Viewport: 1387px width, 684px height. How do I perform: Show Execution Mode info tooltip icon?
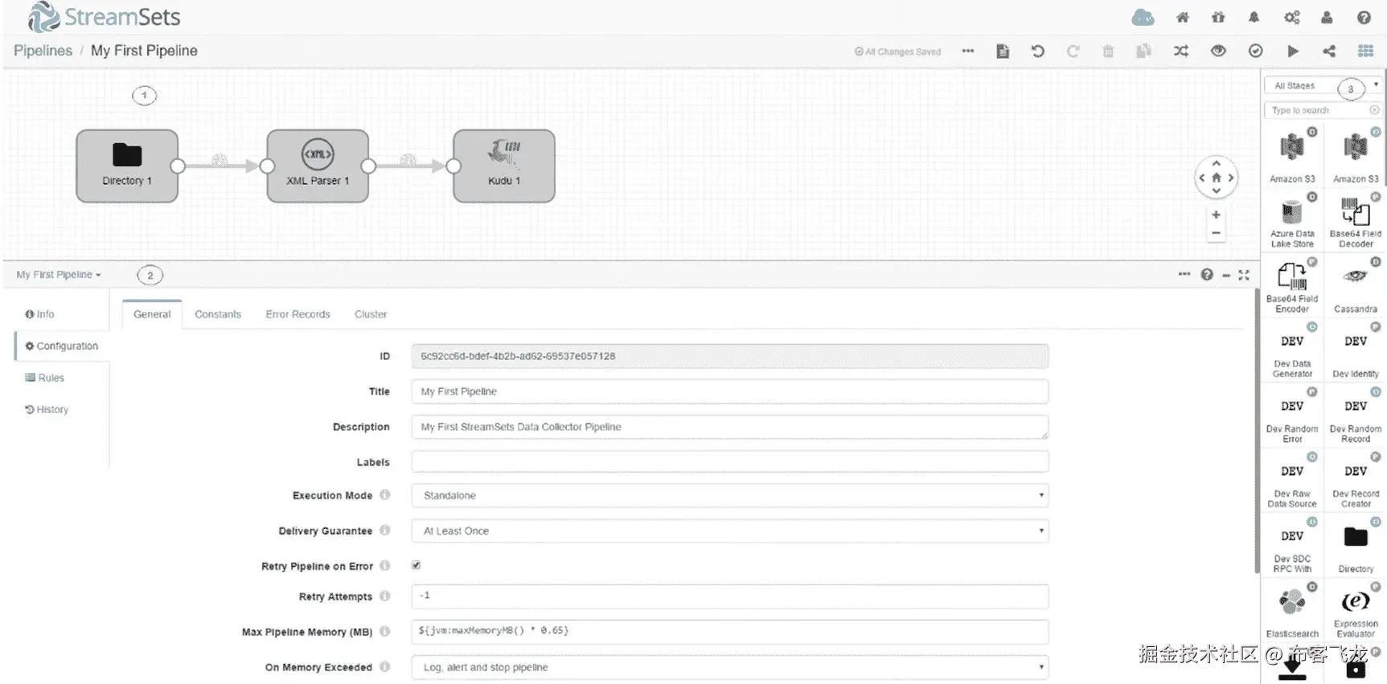point(385,495)
